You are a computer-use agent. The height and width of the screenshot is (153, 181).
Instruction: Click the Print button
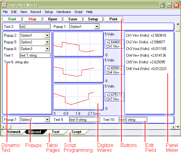point(113,19)
